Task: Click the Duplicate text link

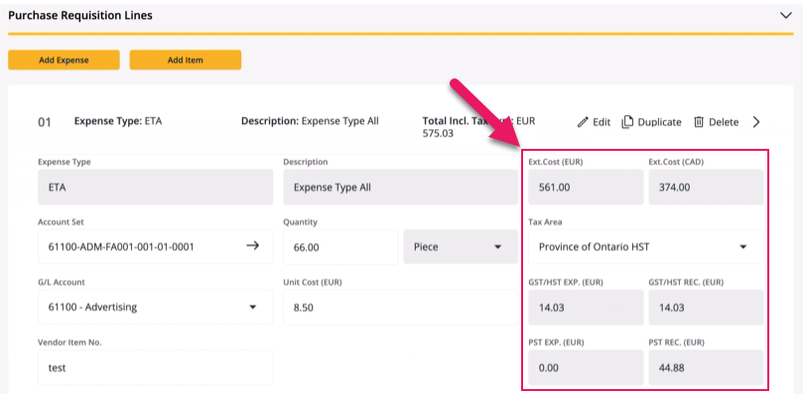Action: [659, 122]
